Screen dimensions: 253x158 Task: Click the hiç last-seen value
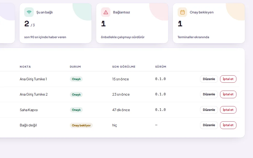pos(115,125)
